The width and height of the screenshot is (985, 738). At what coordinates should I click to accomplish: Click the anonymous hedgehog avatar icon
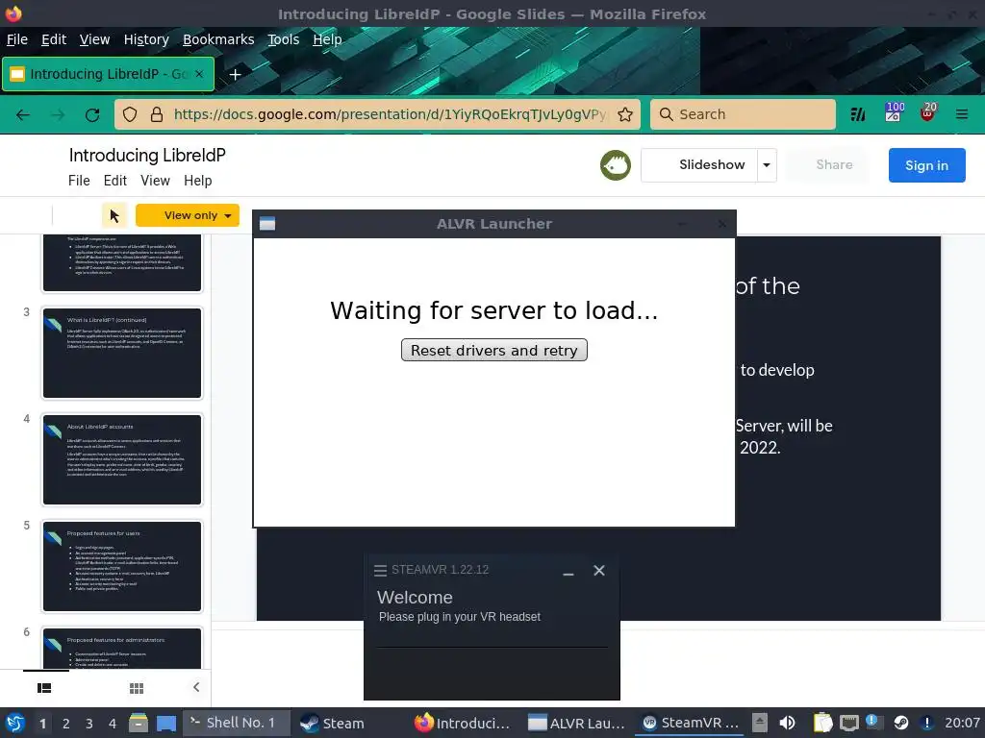coord(616,165)
